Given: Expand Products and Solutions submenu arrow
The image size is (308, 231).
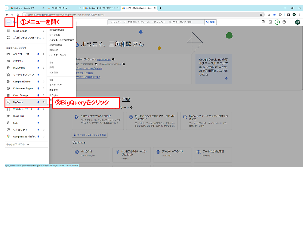Looking at the screenshot, I should click(x=44, y=38).
